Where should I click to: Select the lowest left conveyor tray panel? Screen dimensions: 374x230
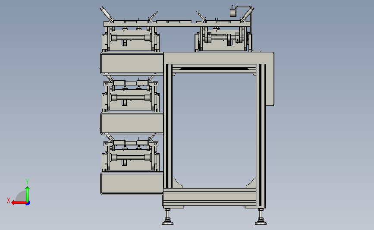pyautogui.click(x=132, y=183)
